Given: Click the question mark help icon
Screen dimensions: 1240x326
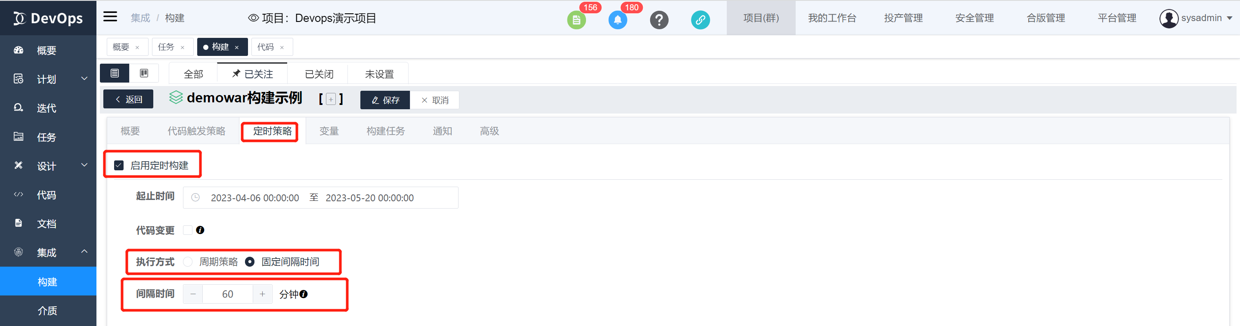Looking at the screenshot, I should [659, 20].
